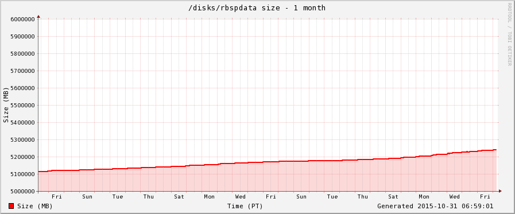This screenshot has height=214, width=515.
Task: Click the first 'Wed' x-axis label
Action: pyautogui.click(x=240, y=197)
